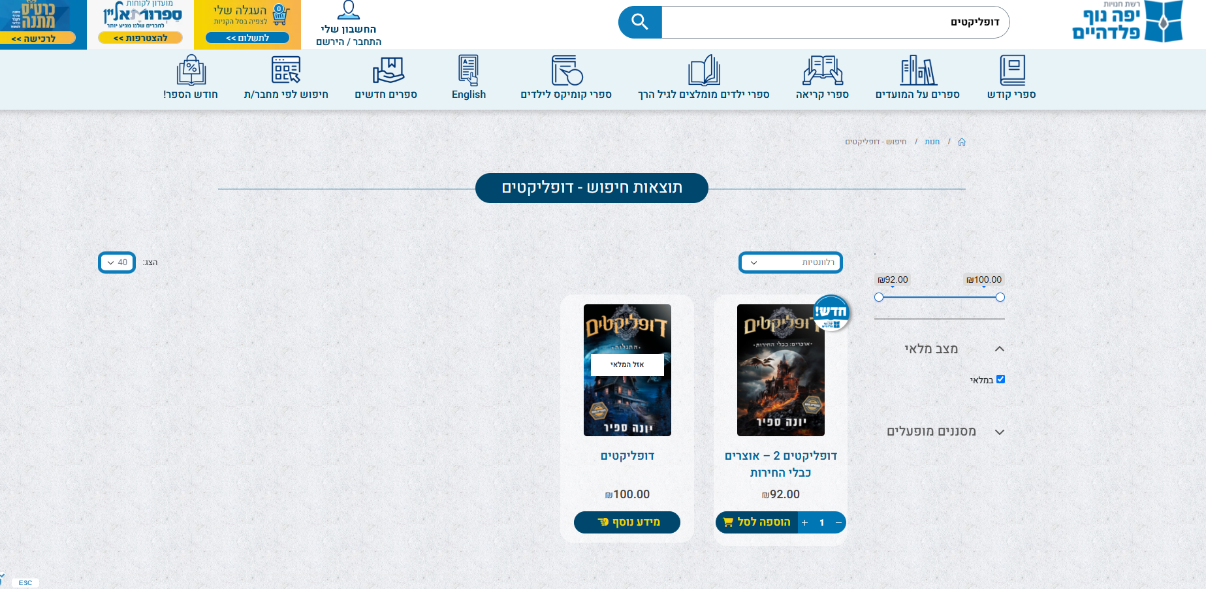This screenshot has height=589, width=1206.
Task: Click the מידע נוסף button
Action: (x=627, y=522)
